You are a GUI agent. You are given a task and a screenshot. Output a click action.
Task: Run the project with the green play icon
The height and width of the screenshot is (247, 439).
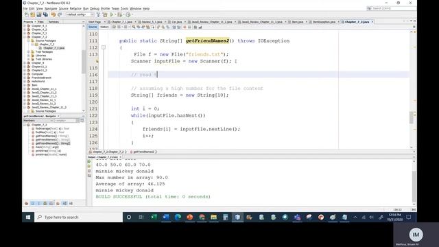112,14
